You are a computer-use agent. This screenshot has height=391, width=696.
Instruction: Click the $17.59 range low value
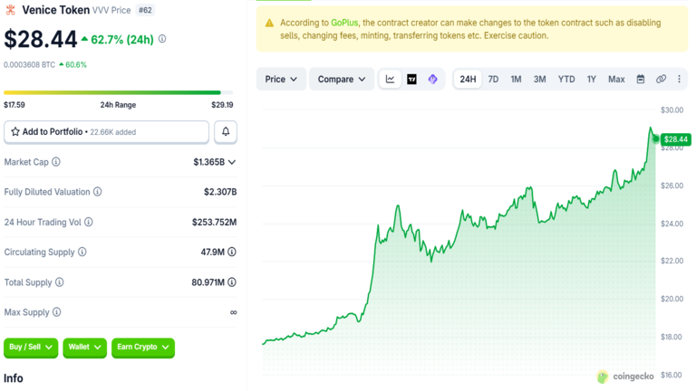click(14, 105)
